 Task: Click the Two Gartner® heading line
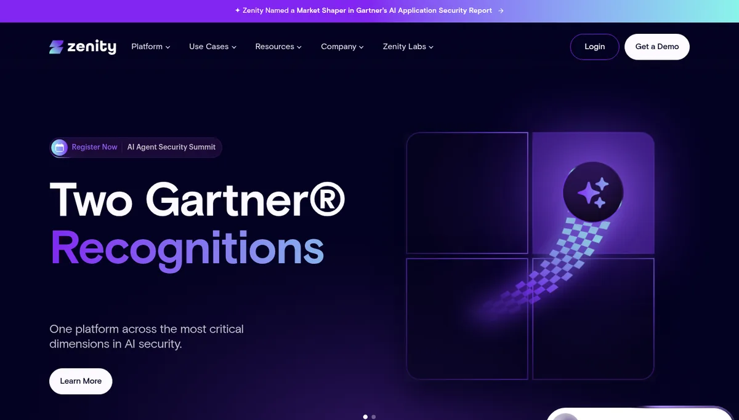coord(197,199)
